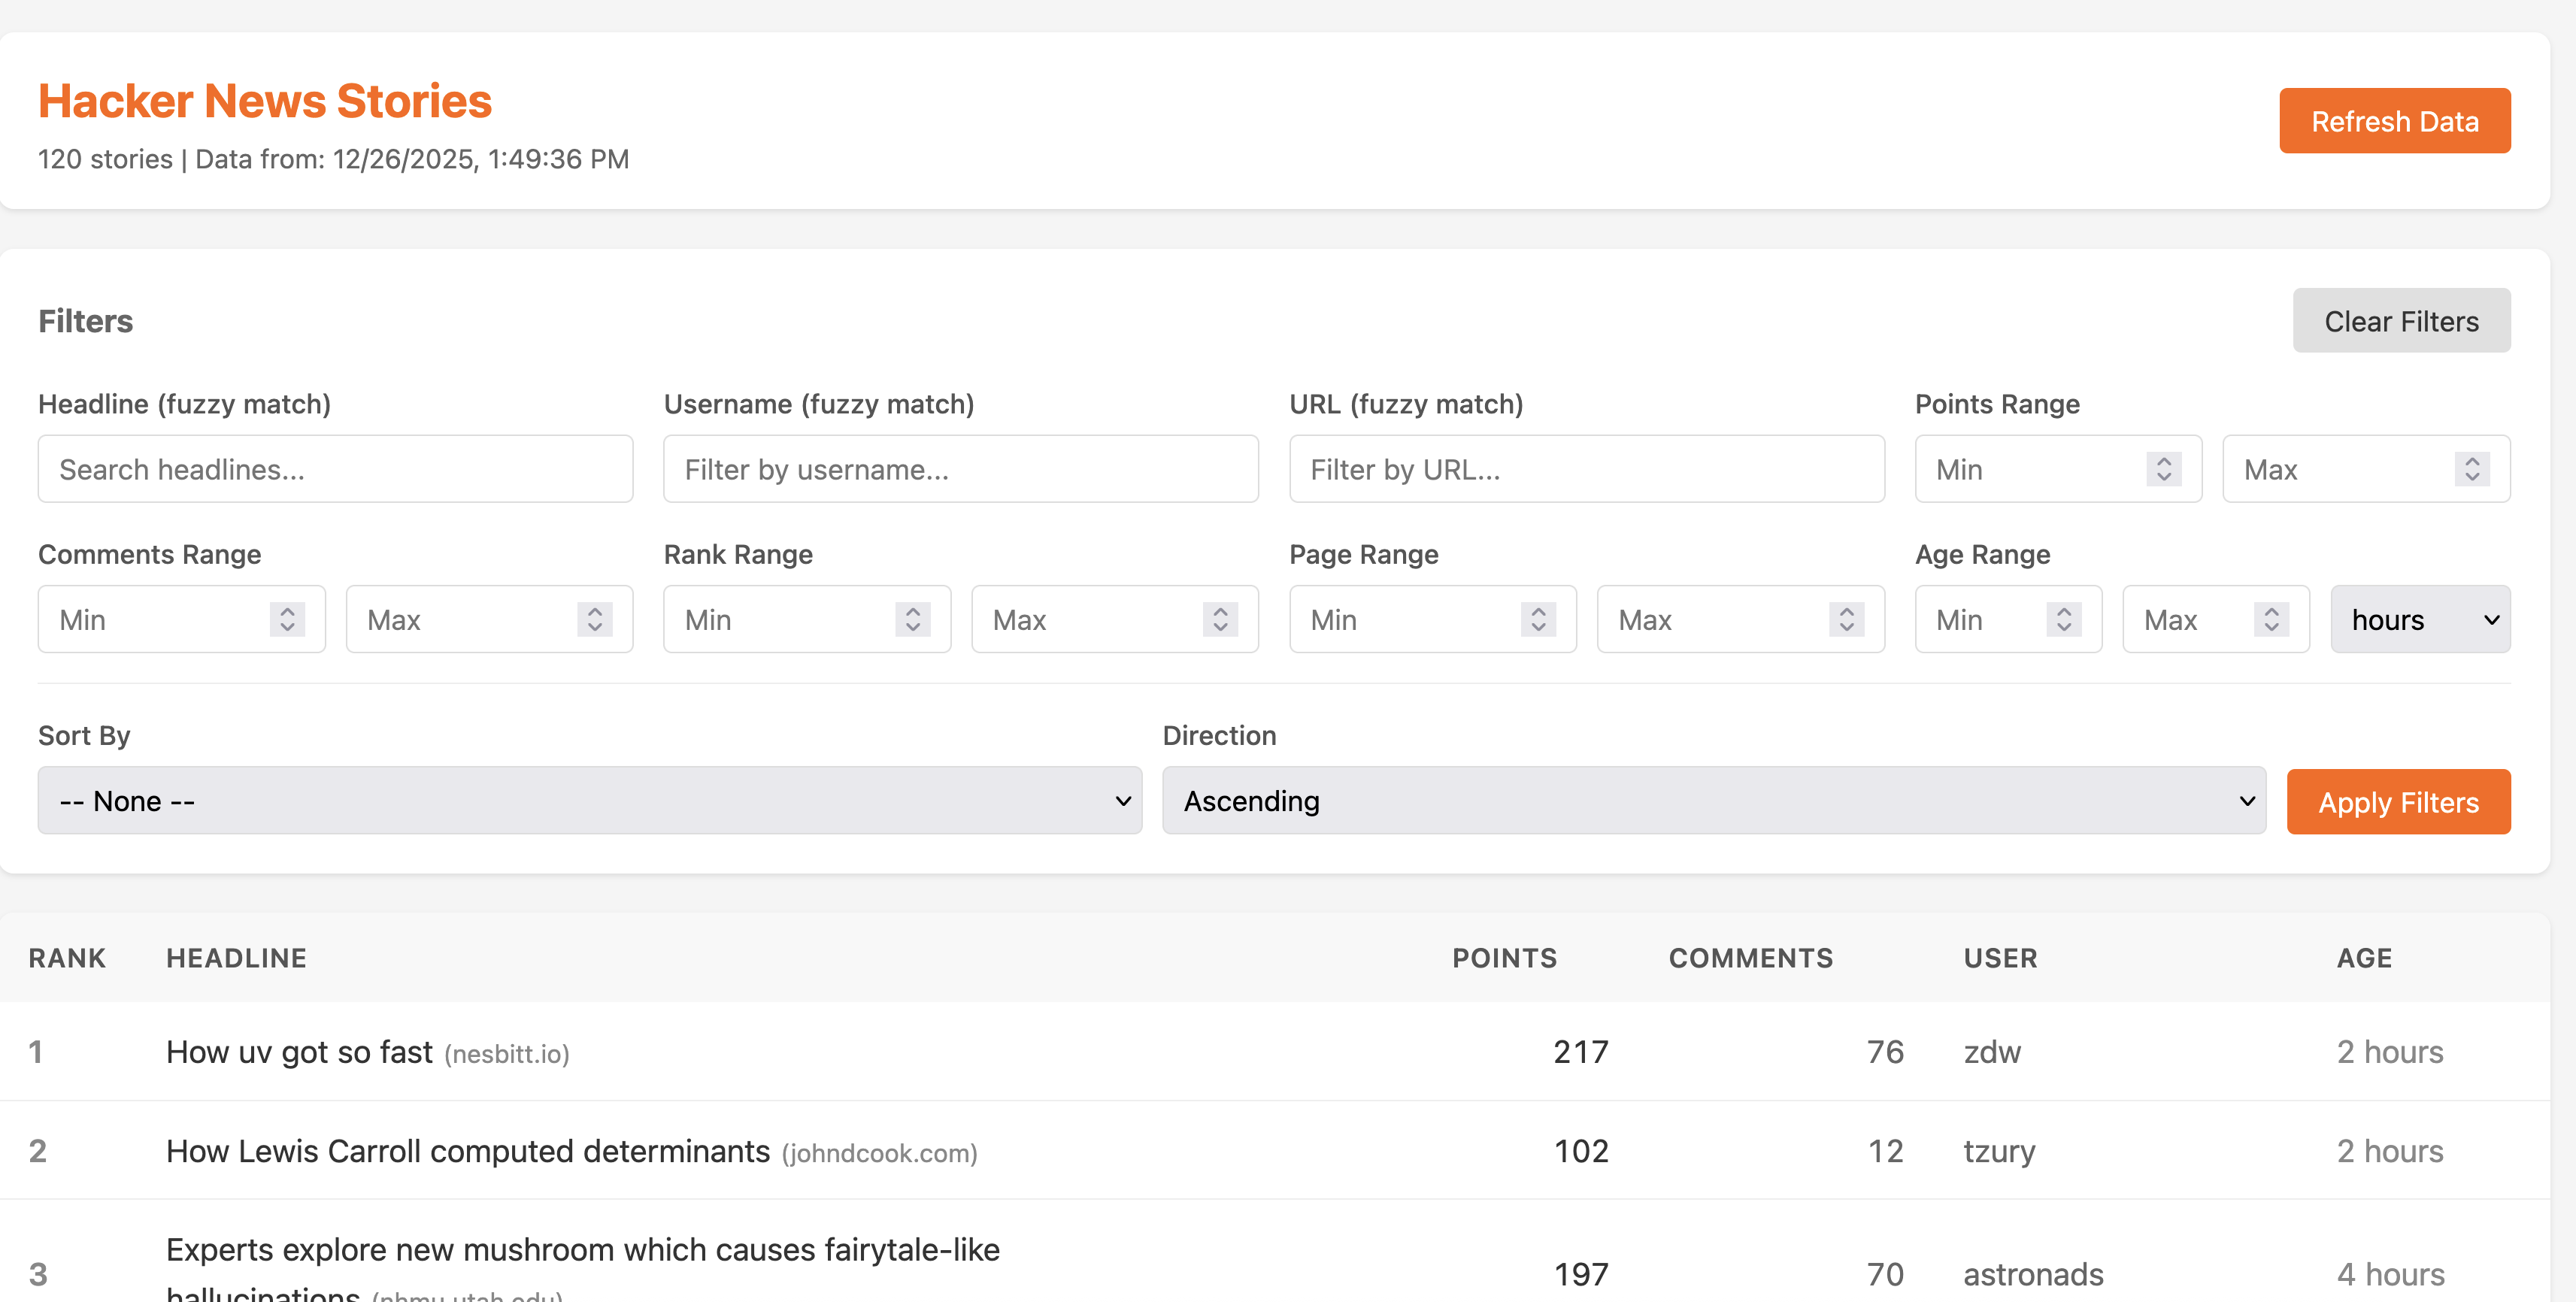Click the username filter field
Image resolution: width=2576 pixels, height=1302 pixels.
[960, 468]
